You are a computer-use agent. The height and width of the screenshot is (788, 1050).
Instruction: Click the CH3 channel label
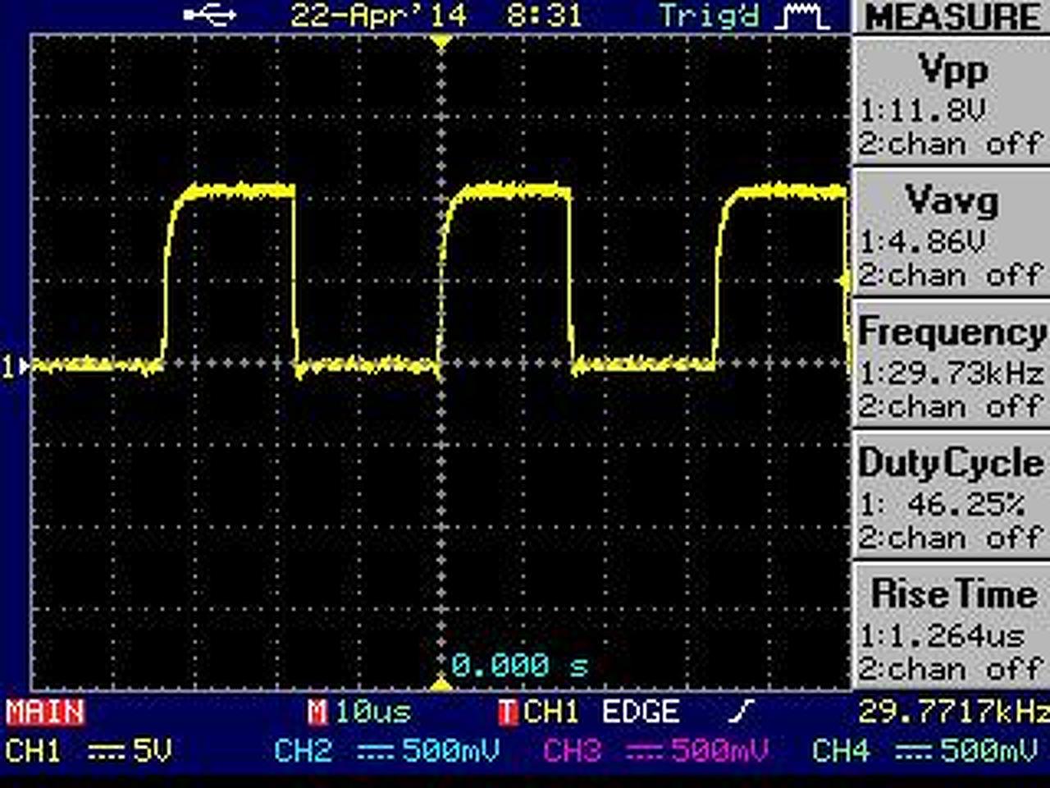(x=573, y=750)
